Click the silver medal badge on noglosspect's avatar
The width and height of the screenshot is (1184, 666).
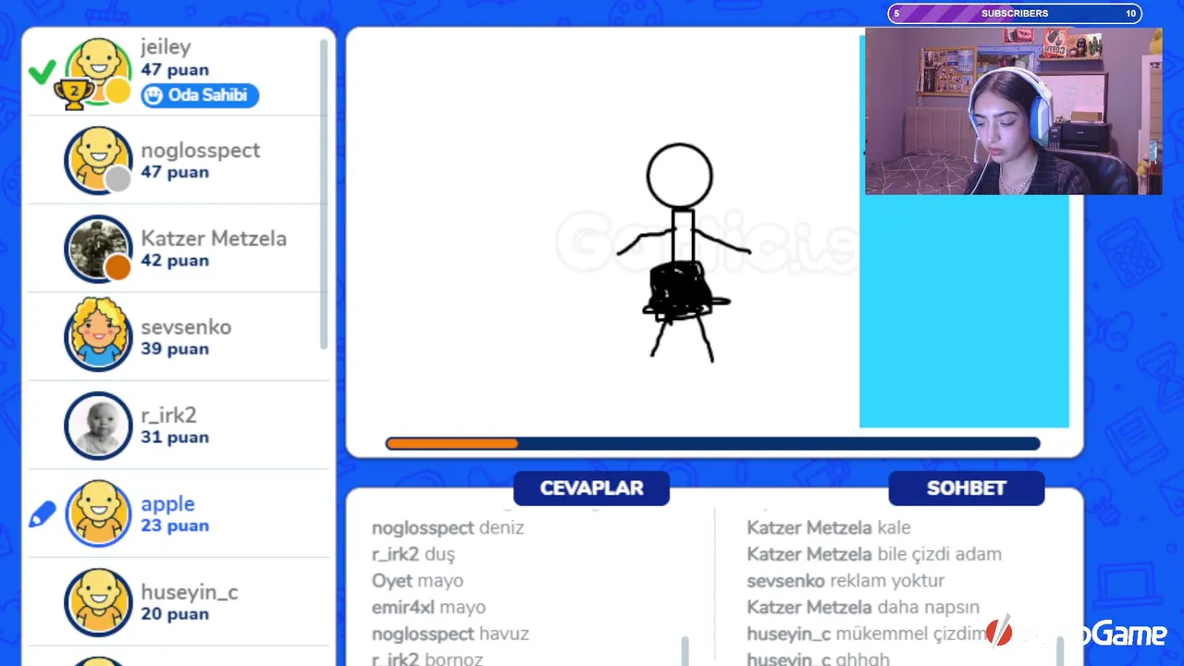(117, 179)
